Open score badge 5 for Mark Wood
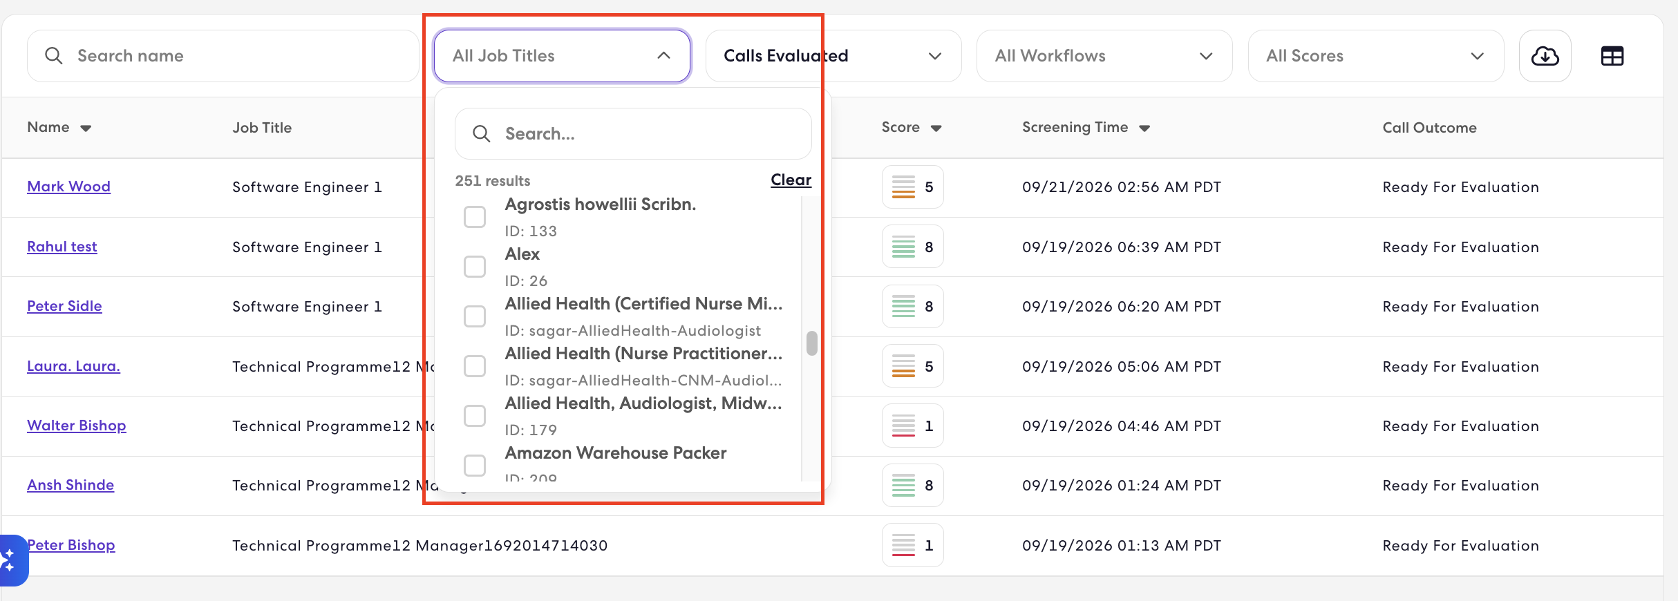 [x=912, y=187]
